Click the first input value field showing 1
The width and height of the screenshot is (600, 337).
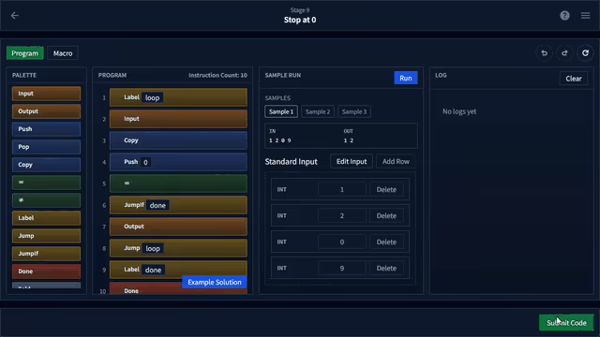click(x=341, y=189)
